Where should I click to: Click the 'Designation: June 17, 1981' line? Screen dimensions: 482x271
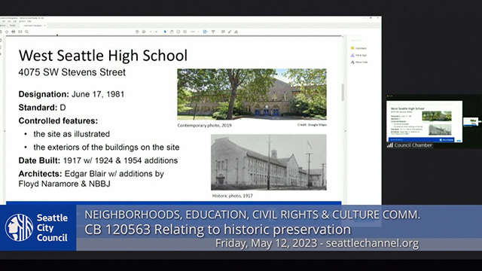[x=72, y=94]
